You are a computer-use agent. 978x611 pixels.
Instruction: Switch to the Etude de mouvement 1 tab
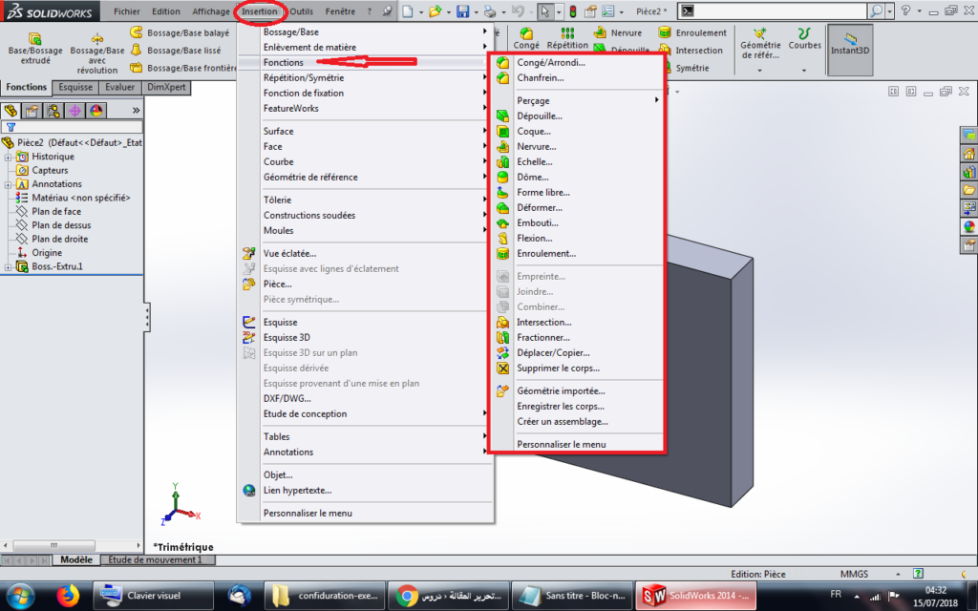coord(155,560)
